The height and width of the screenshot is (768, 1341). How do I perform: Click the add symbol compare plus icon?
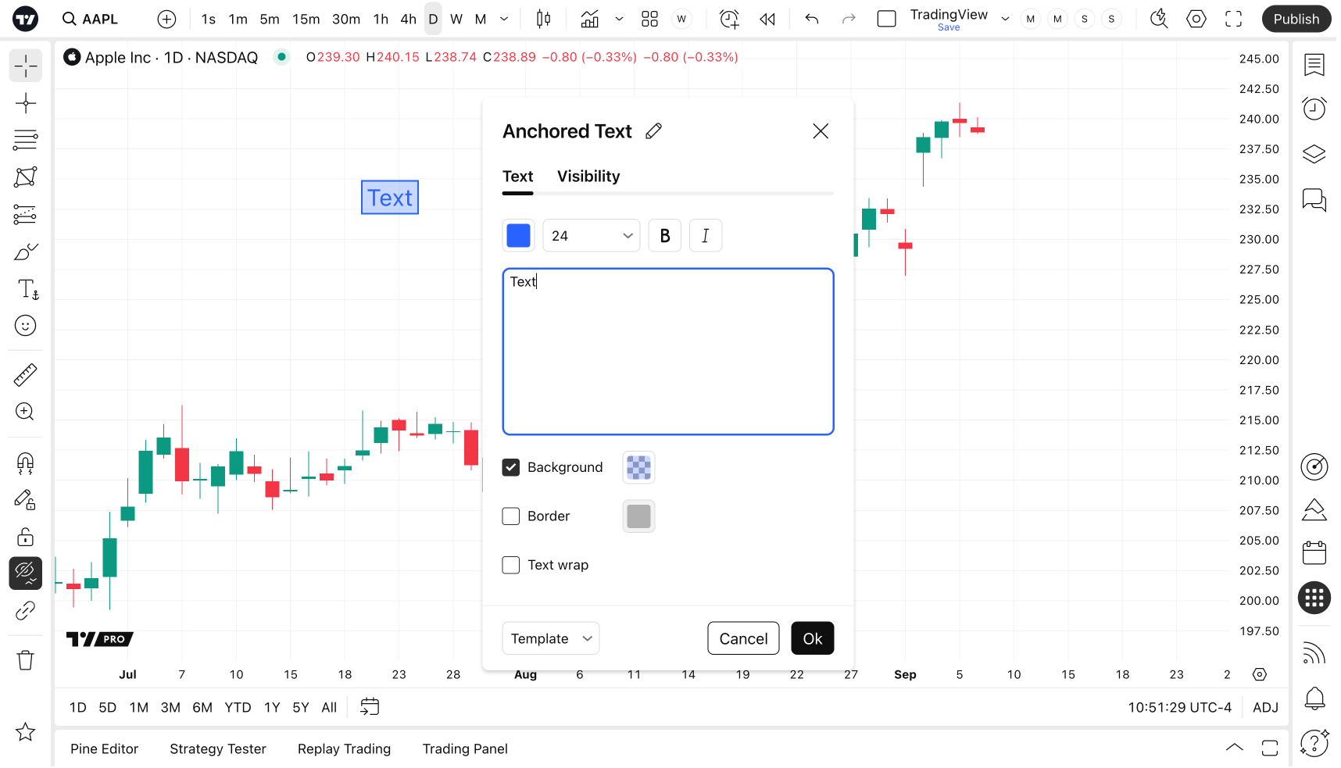click(x=166, y=19)
